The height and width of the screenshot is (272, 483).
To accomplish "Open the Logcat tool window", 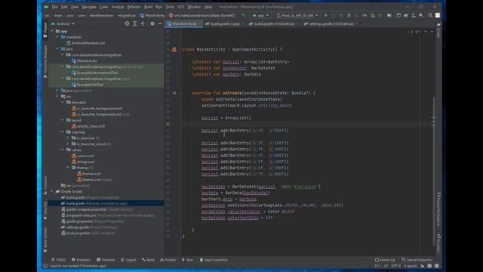I will (128, 260).
